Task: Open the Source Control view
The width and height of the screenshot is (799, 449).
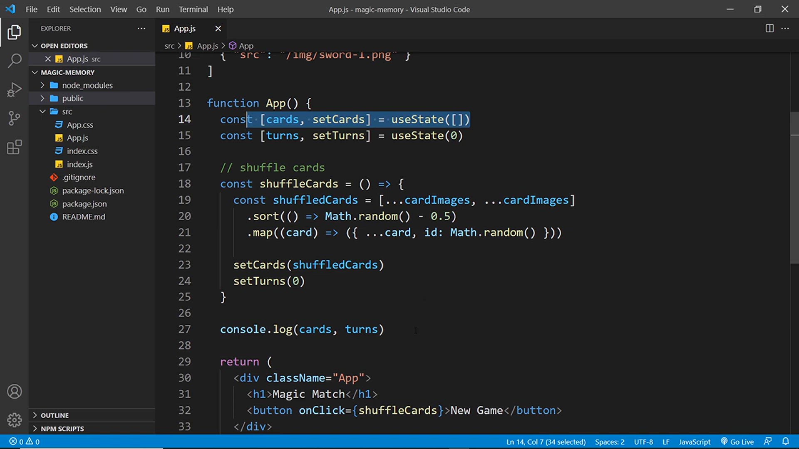Action: coord(14,118)
